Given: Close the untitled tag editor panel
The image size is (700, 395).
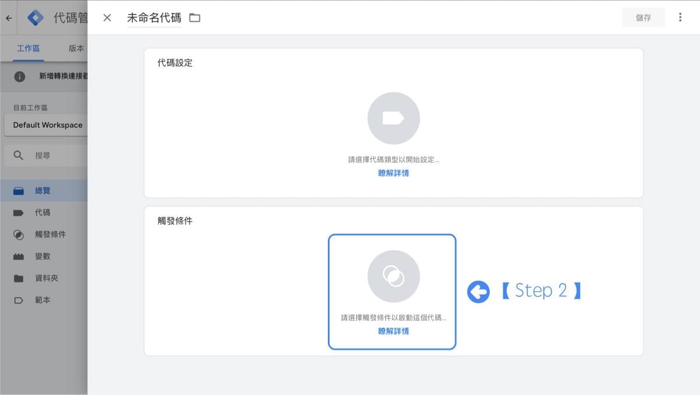Looking at the screenshot, I should coord(107,18).
